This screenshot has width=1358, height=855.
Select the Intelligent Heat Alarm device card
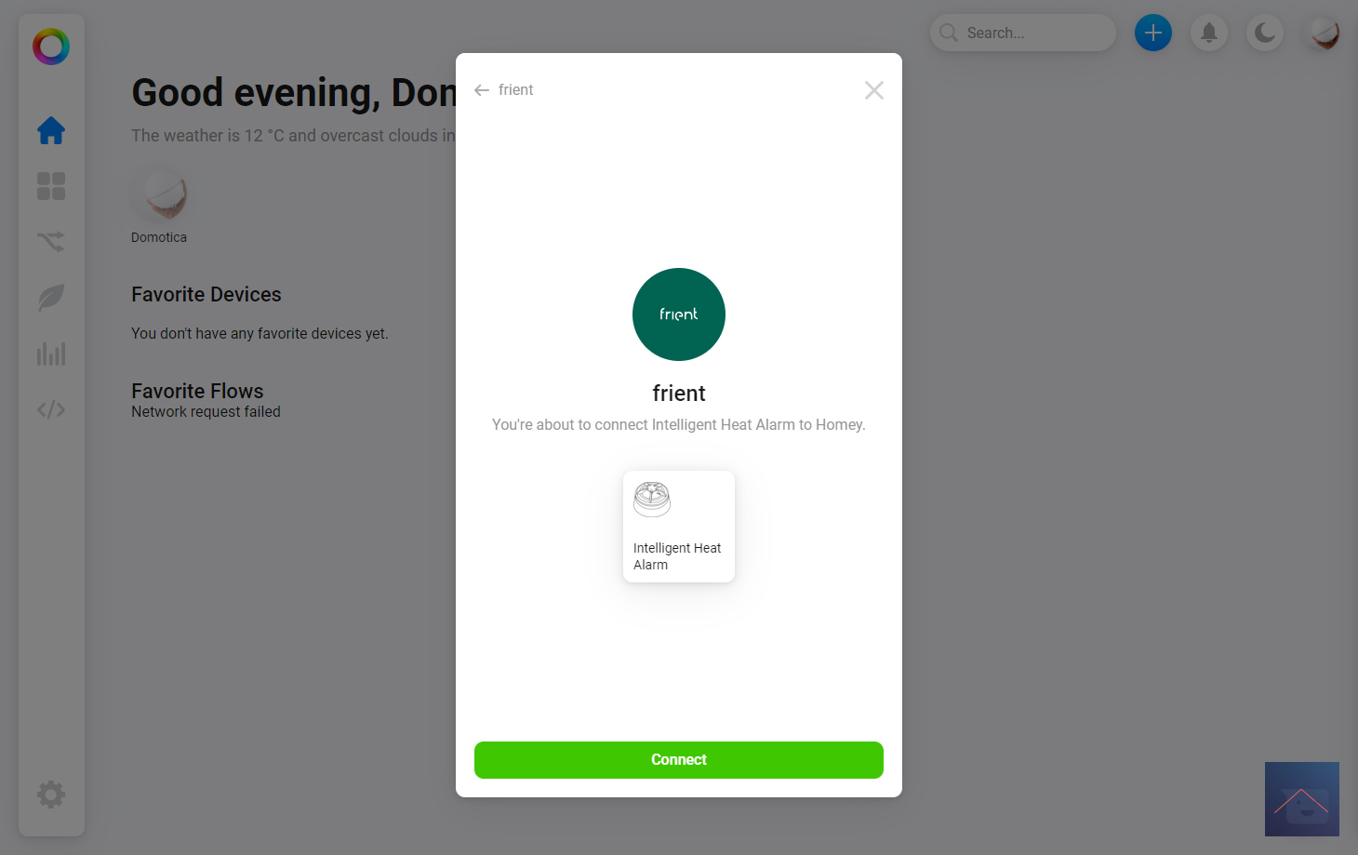point(679,527)
